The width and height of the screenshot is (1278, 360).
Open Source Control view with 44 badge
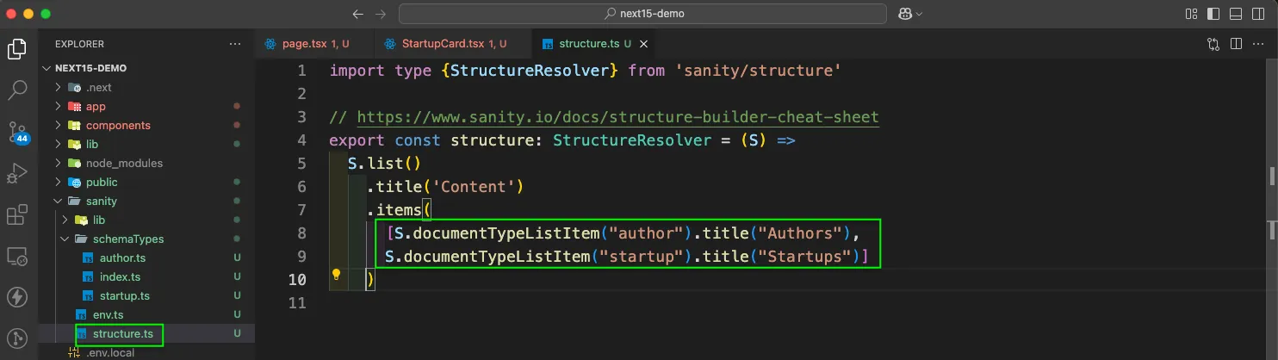point(17,131)
